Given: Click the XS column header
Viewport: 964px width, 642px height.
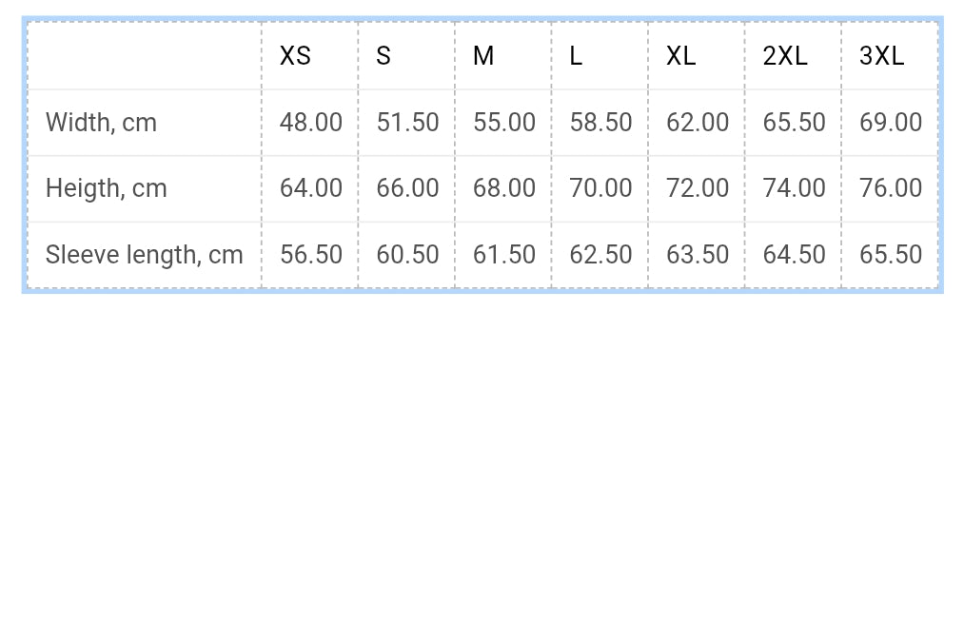Looking at the screenshot, I should 295,56.
